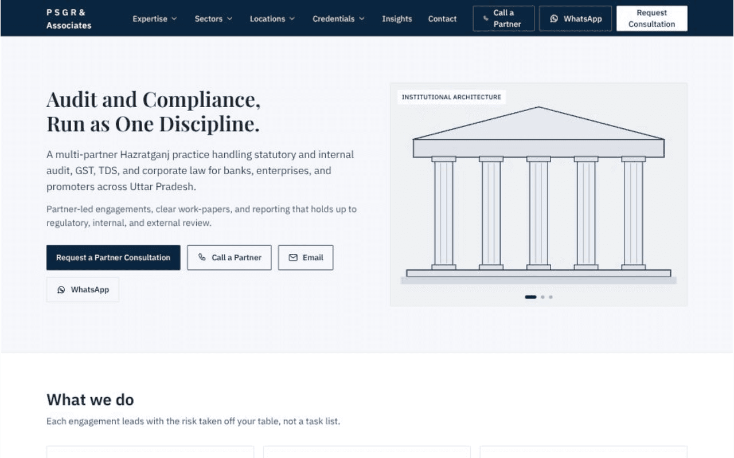Open the Contact menu item

point(443,19)
